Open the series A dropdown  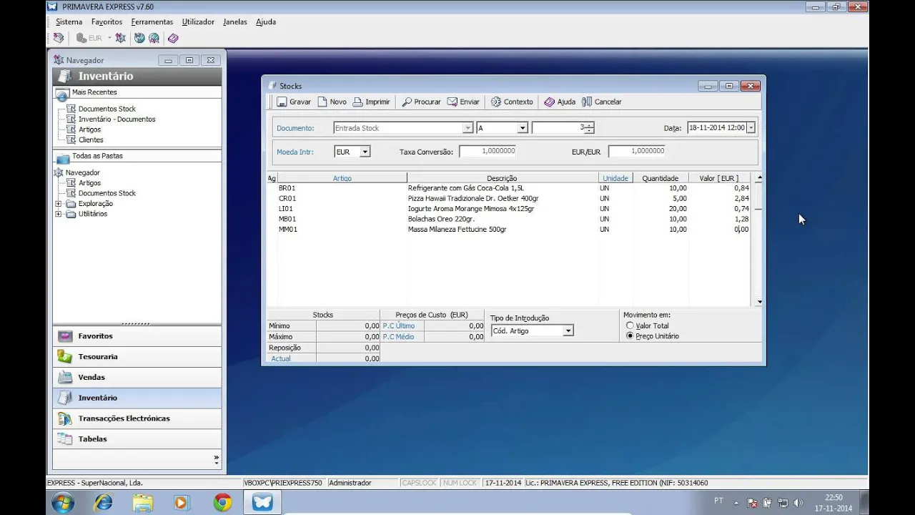pyautogui.click(x=523, y=128)
